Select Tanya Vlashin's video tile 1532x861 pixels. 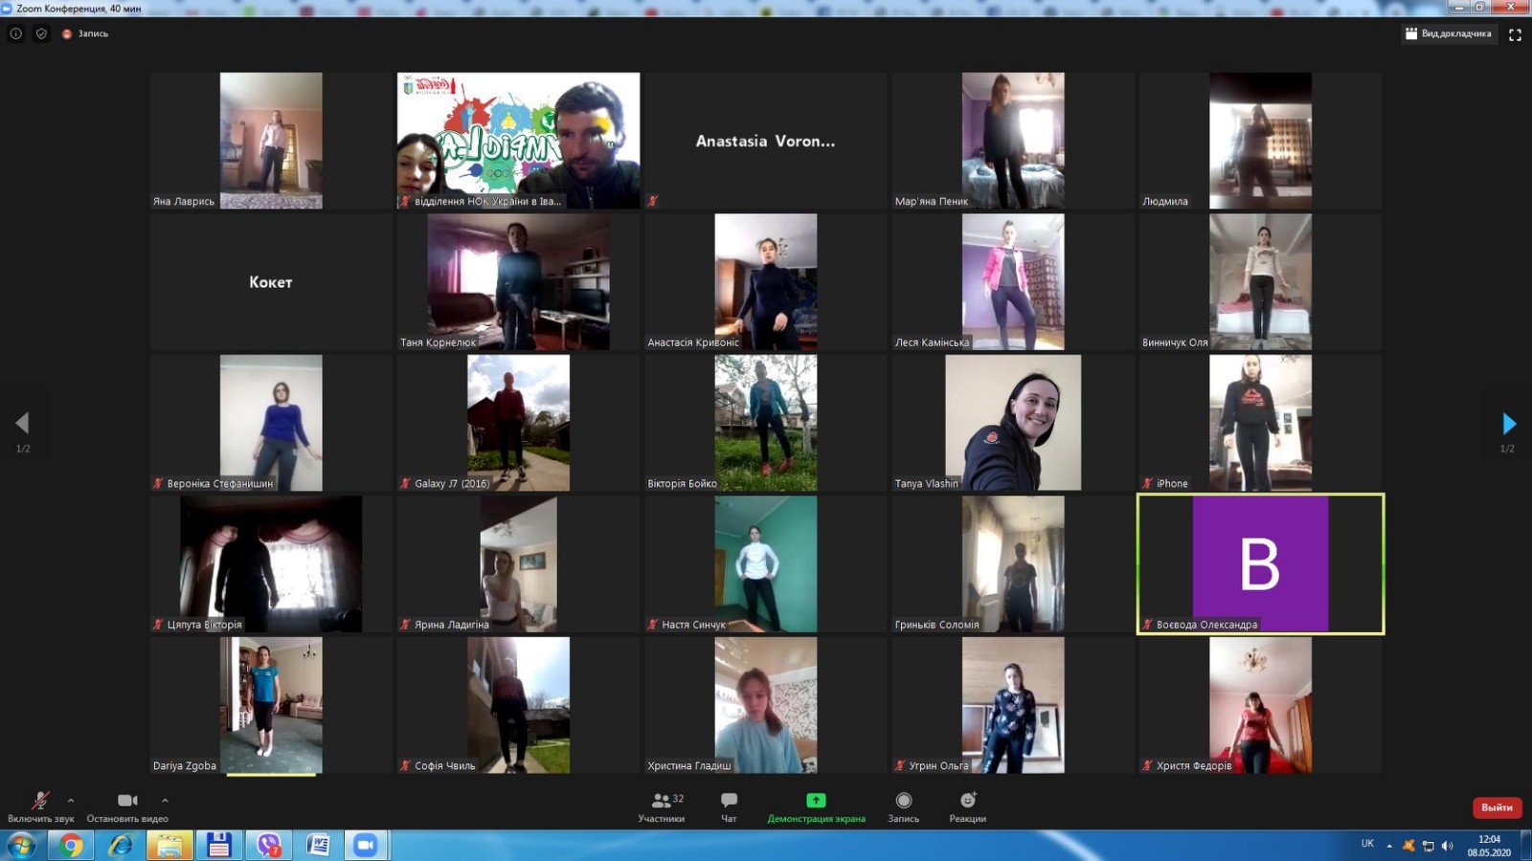click(x=1012, y=423)
